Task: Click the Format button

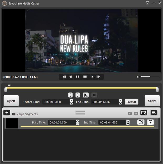Action: coord(131,102)
